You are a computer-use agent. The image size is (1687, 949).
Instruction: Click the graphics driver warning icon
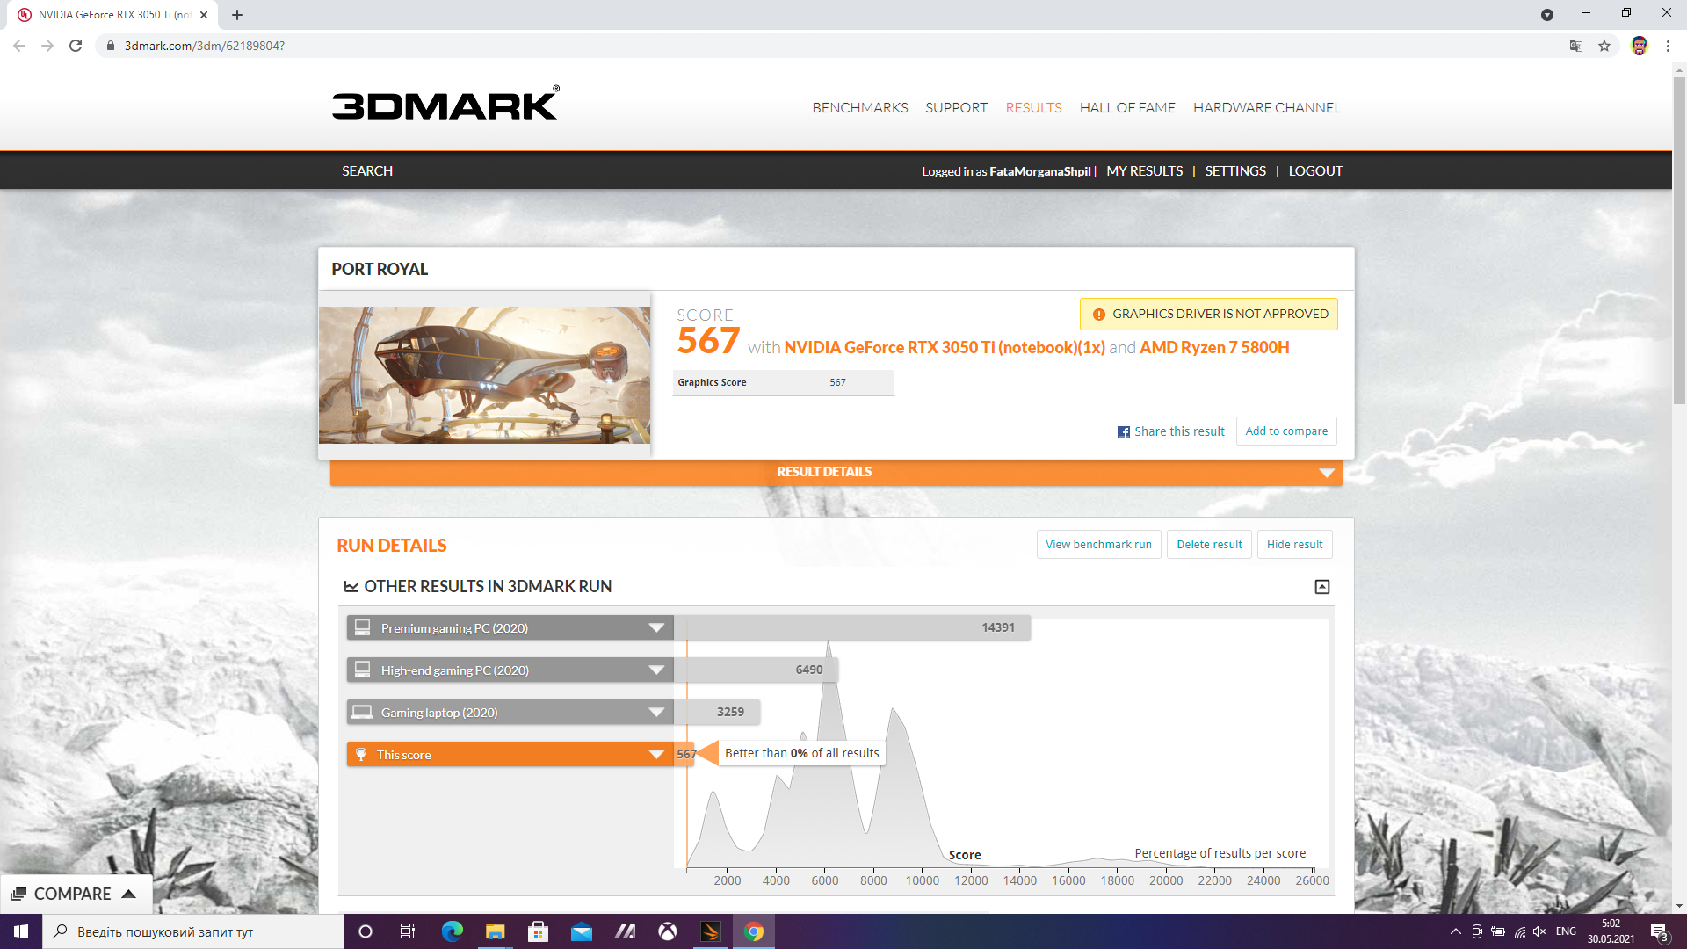coord(1098,315)
